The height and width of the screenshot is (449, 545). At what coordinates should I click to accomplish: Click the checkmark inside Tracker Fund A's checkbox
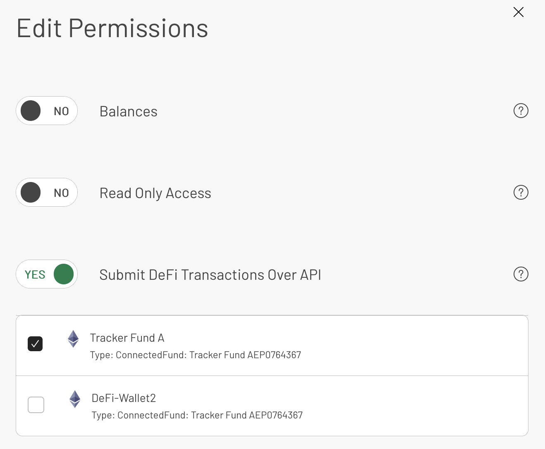point(35,344)
